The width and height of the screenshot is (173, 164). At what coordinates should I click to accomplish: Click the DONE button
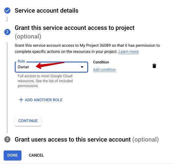13,155
